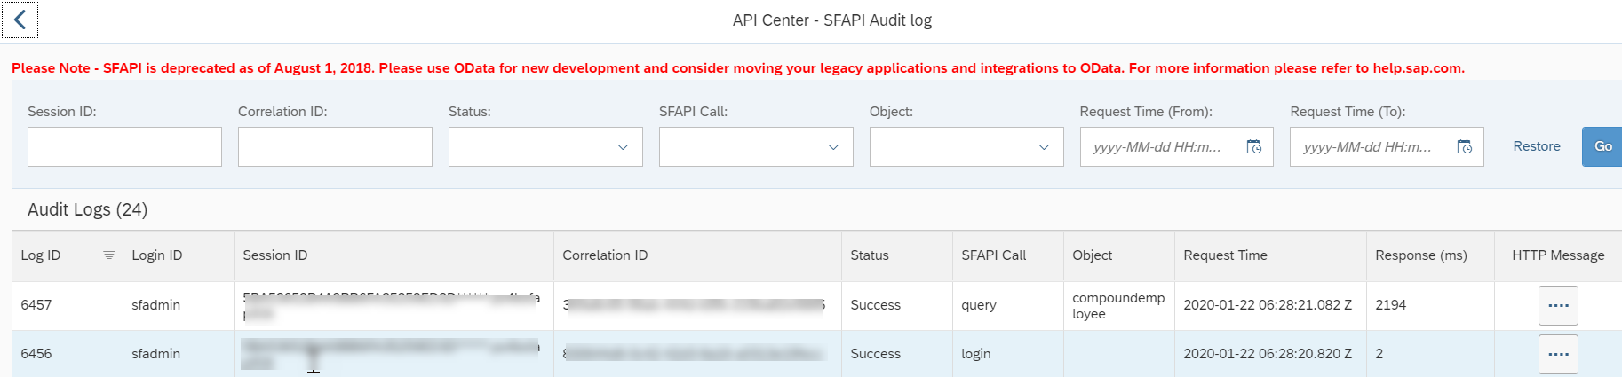The height and width of the screenshot is (377, 1622).
Task: Click the red SFAPI deprecation notice
Action: (x=738, y=68)
